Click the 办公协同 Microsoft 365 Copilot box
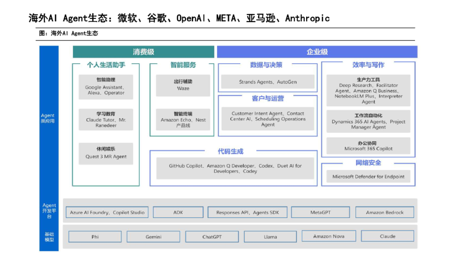471x265 pixels. click(x=368, y=146)
